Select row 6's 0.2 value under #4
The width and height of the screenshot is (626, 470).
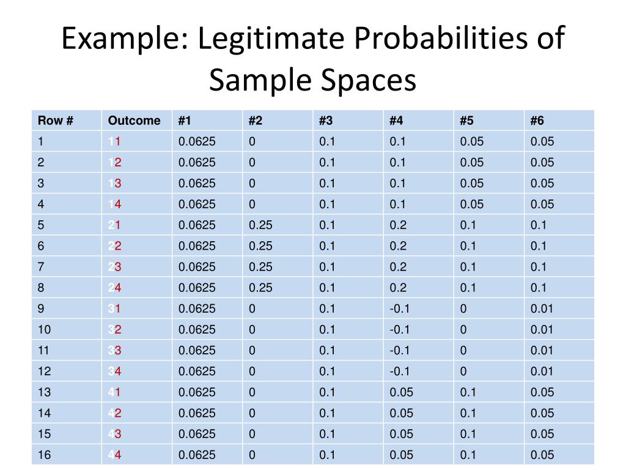(397, 246)
